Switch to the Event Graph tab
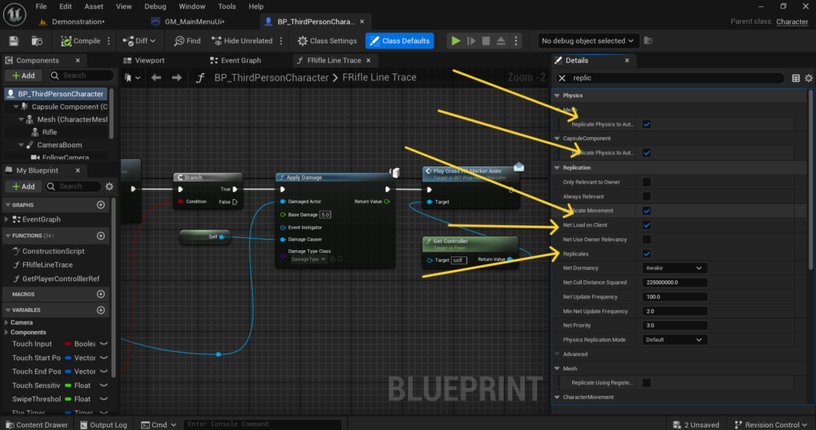Image resolution: width=816 pixels, height=430 pixels. point(235,61)
